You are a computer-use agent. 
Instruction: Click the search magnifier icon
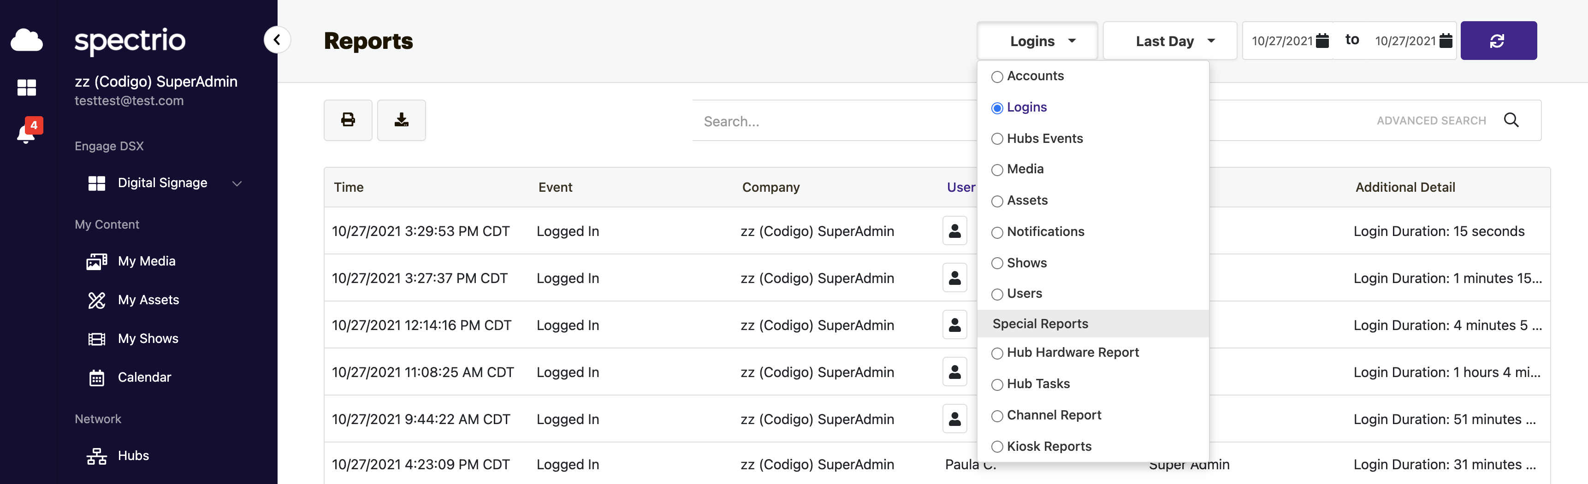(1511, 120)
